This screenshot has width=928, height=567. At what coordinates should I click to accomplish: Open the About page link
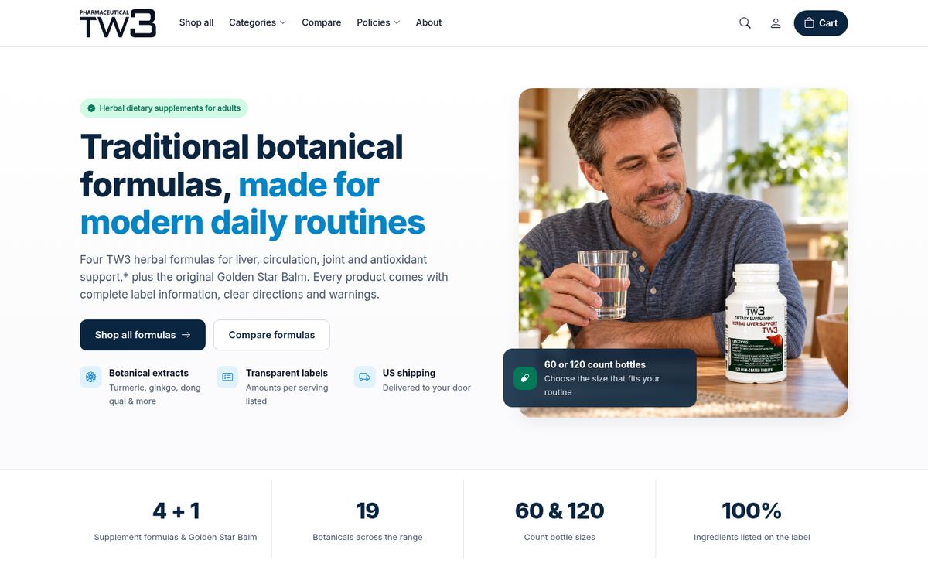pyautogui.click(x=428, y=22)
